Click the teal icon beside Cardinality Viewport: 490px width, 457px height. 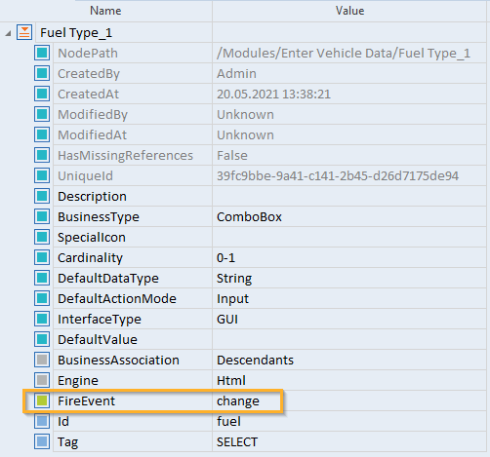point(42,257)
